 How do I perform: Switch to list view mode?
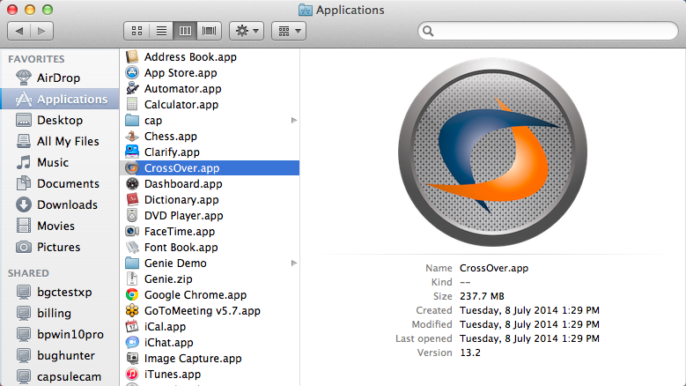pyautogui.click(x=161, y=31)
